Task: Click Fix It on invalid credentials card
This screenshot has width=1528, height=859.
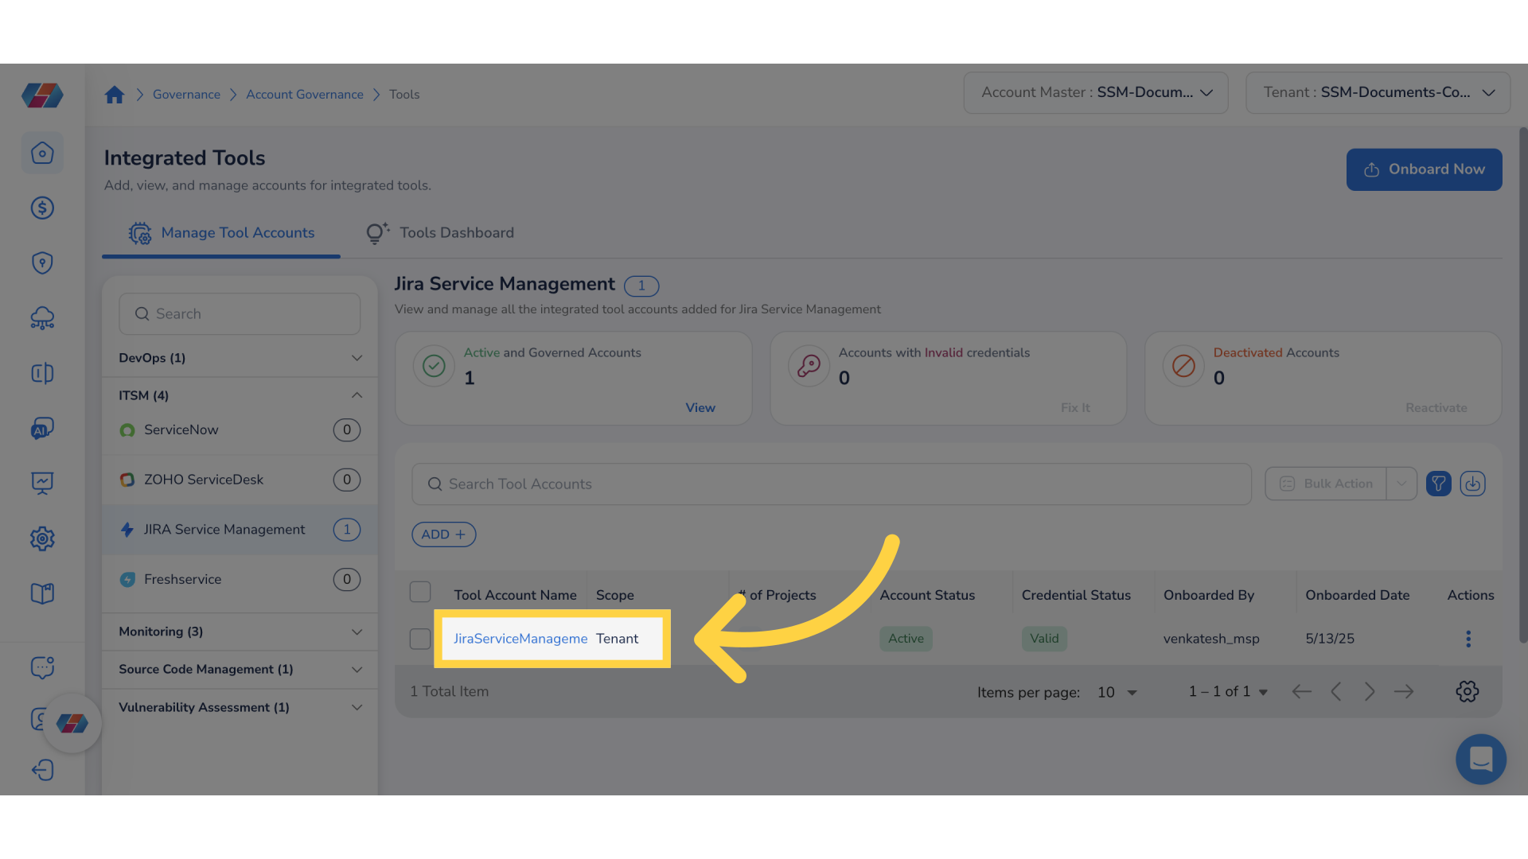Action: [1075, 407]
